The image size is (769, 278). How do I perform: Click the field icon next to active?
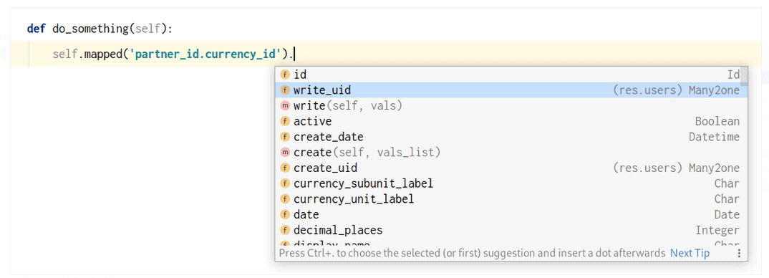[284, 121]
